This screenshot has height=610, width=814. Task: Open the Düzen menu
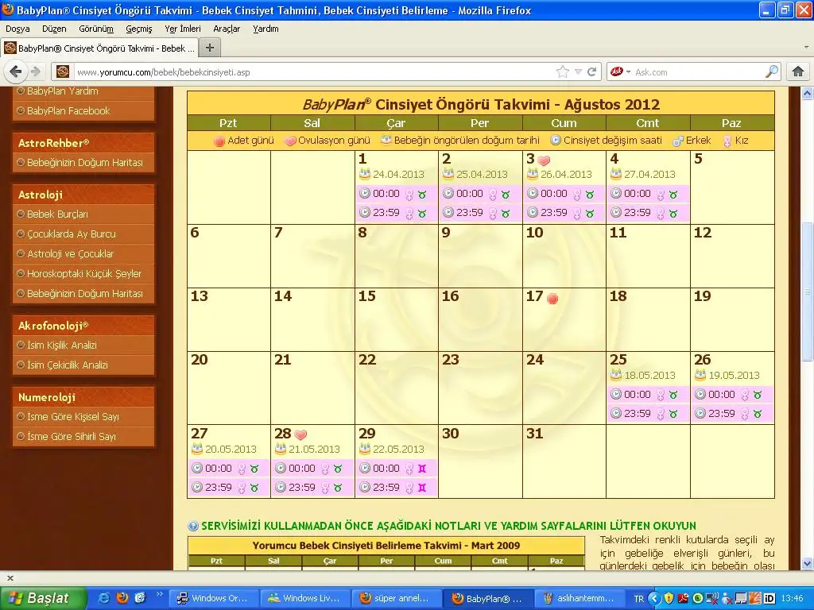54,29
